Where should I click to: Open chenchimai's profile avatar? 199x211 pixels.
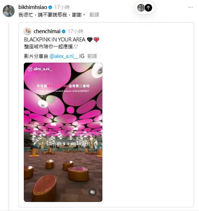pyautogui.click(x=27, y=31)
